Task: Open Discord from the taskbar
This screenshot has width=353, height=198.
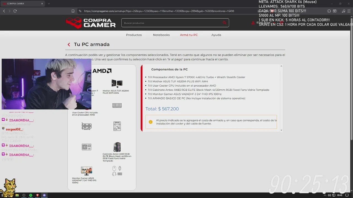Action: click(x=44, y=195)
